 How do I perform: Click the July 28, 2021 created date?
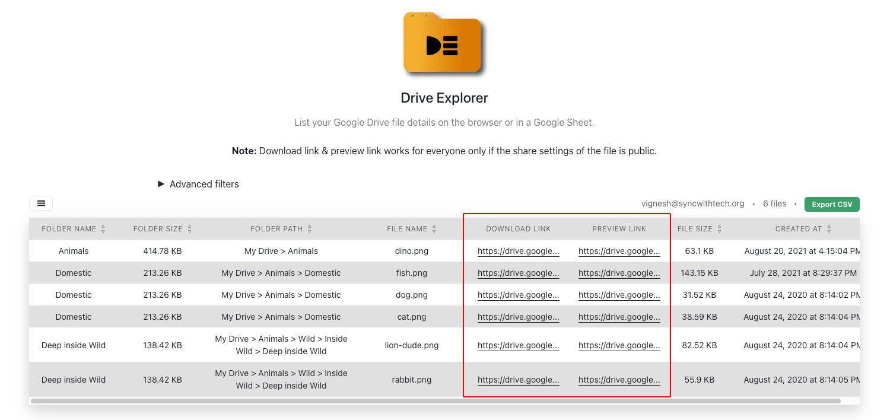(803, 273)
